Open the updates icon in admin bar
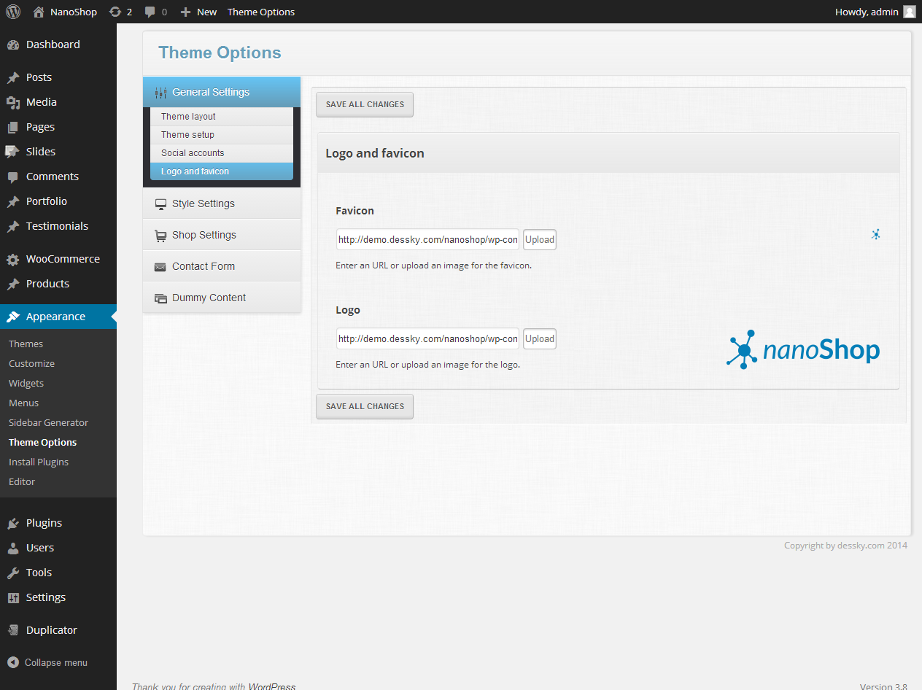Viewport: 922px width, 690px height. [115, 12]
